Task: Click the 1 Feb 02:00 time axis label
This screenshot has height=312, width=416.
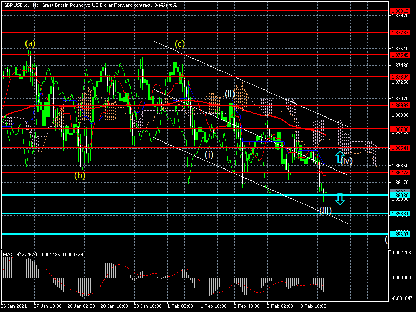Action: coord(181,307)
